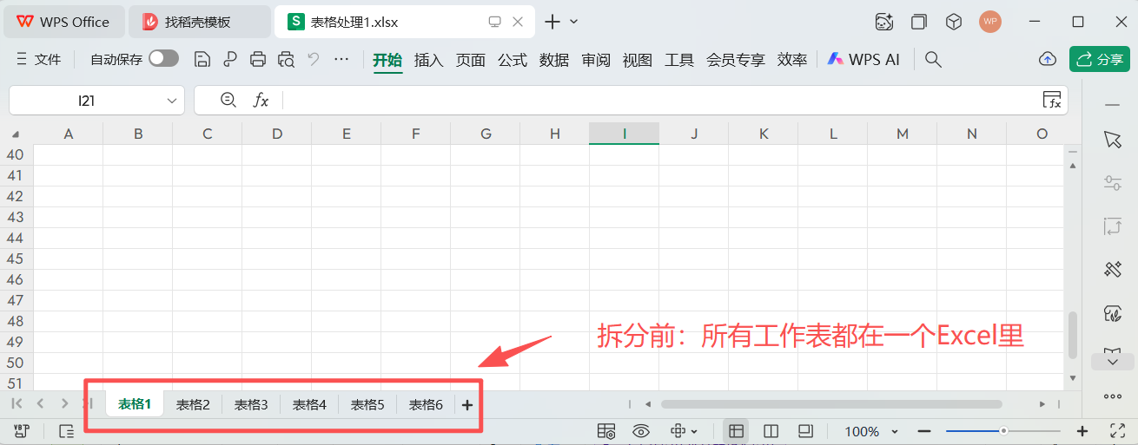Zoom in with the plus button in the status bar
Viewport: 1138px width, 445px height.
[1082, 431]
